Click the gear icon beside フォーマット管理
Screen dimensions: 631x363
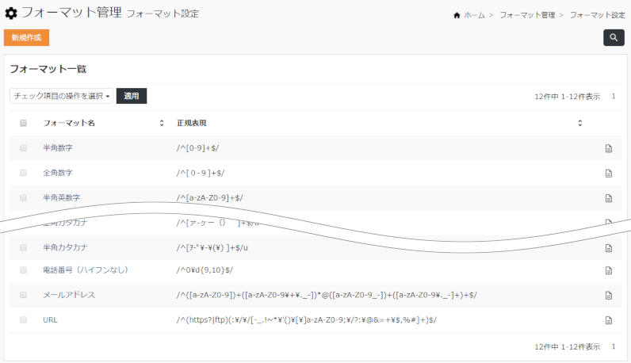point(11,13)
